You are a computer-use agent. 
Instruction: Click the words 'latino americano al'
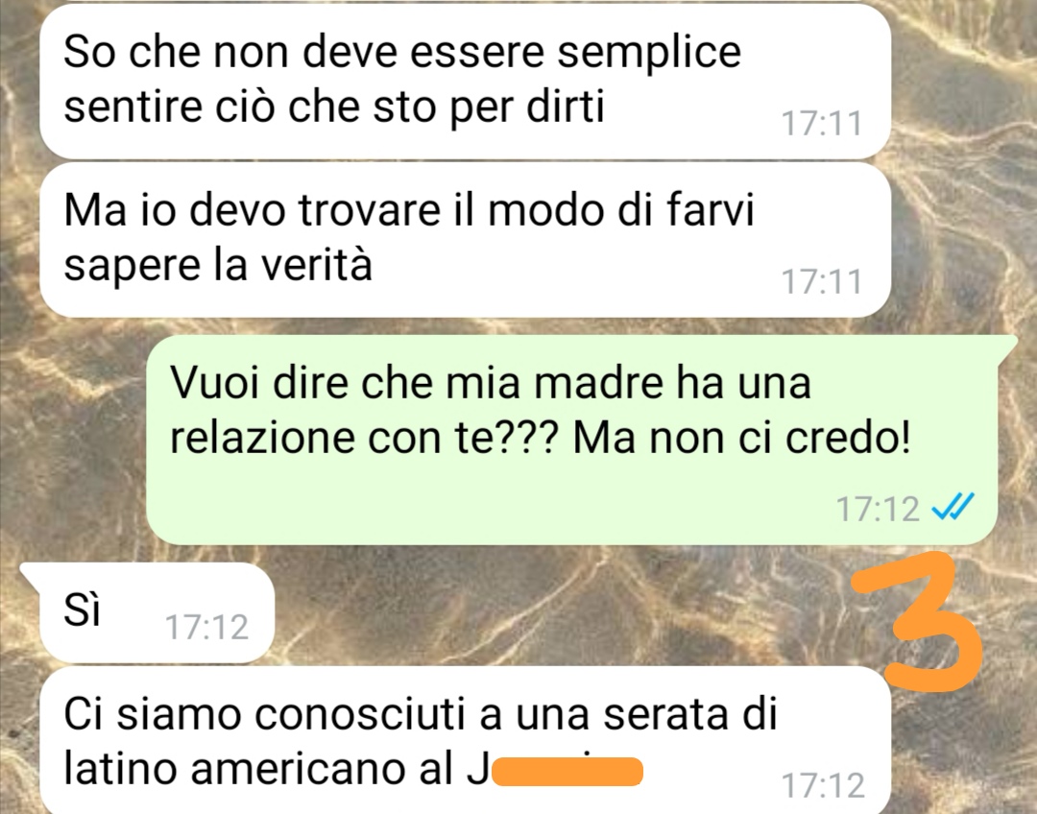[x=257, y=768]
